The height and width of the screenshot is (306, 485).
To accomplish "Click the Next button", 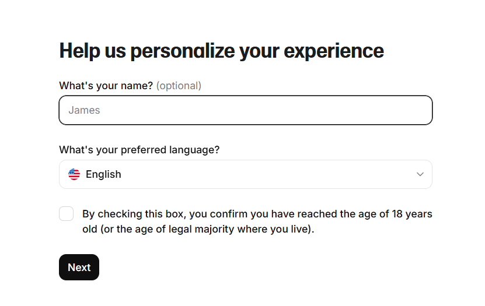I will pyautogui.click(x=79, y=267).
